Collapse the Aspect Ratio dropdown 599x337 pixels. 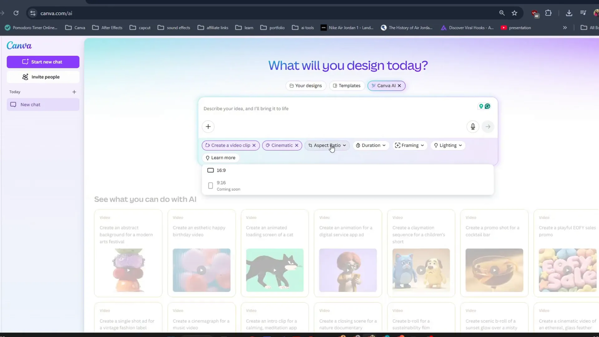coord(327,145)
